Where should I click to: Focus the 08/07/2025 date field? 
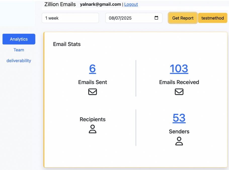click(x=126, y=18)
